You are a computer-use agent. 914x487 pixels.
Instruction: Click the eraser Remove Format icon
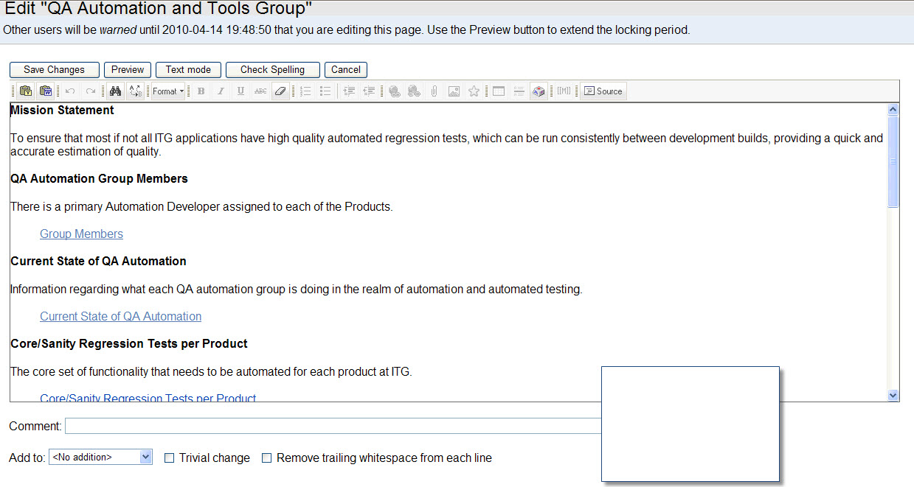[280, 91]
